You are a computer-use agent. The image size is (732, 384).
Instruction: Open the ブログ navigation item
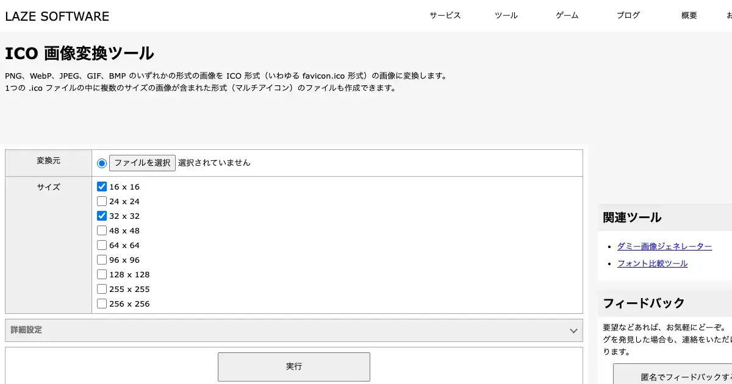coord(628,16)
